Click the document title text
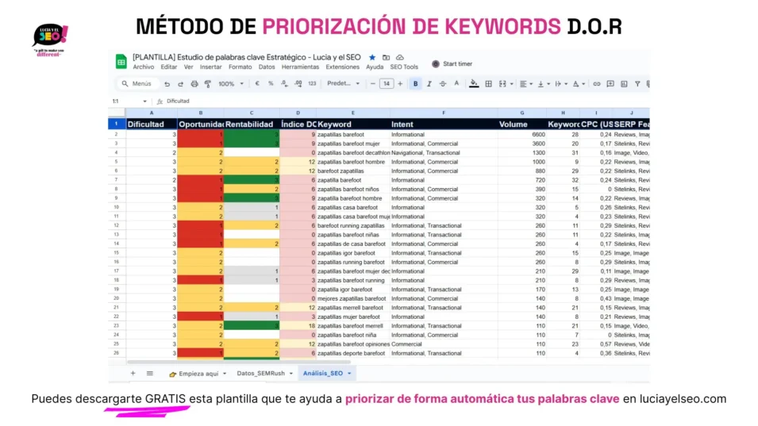Image resolution: width=758 pixels, height=426 pixels. (247, 57)
